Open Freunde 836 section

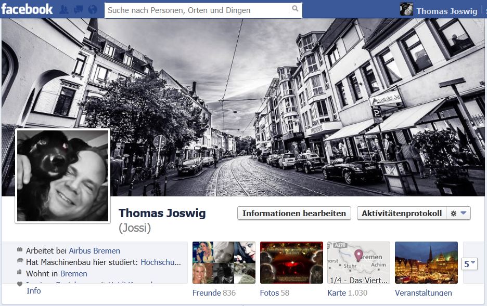[214, 292]
